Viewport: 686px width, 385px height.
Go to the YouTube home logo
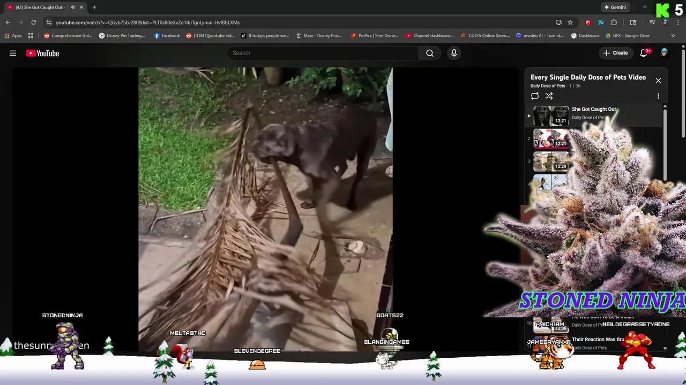pyautogui.click(x=42, y=53)
